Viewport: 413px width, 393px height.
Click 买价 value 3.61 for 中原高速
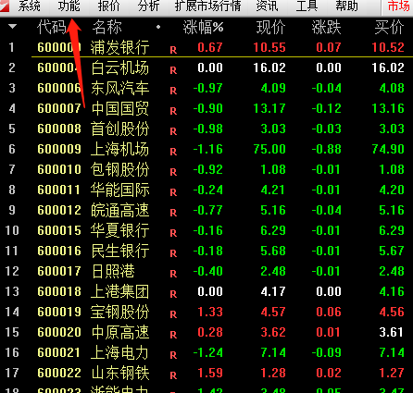(392, 332)
